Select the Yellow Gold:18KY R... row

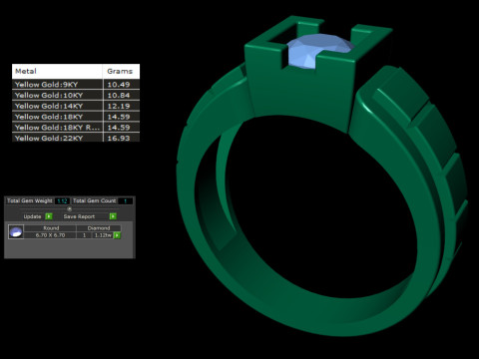pos(76,128)
